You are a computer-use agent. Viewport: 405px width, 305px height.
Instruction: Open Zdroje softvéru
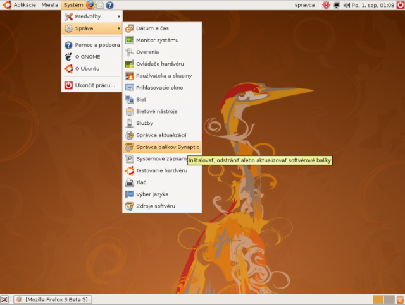pyautogui.click(x=162, y=206)
